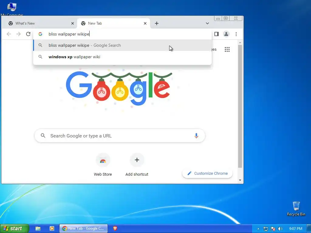Launch the media player taskbar icon

[52, 228]
